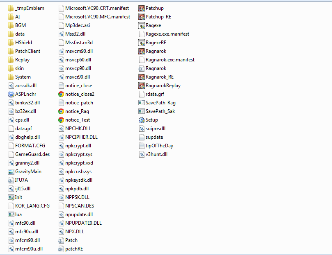Select file v3hunt.dll

[153, 154]
